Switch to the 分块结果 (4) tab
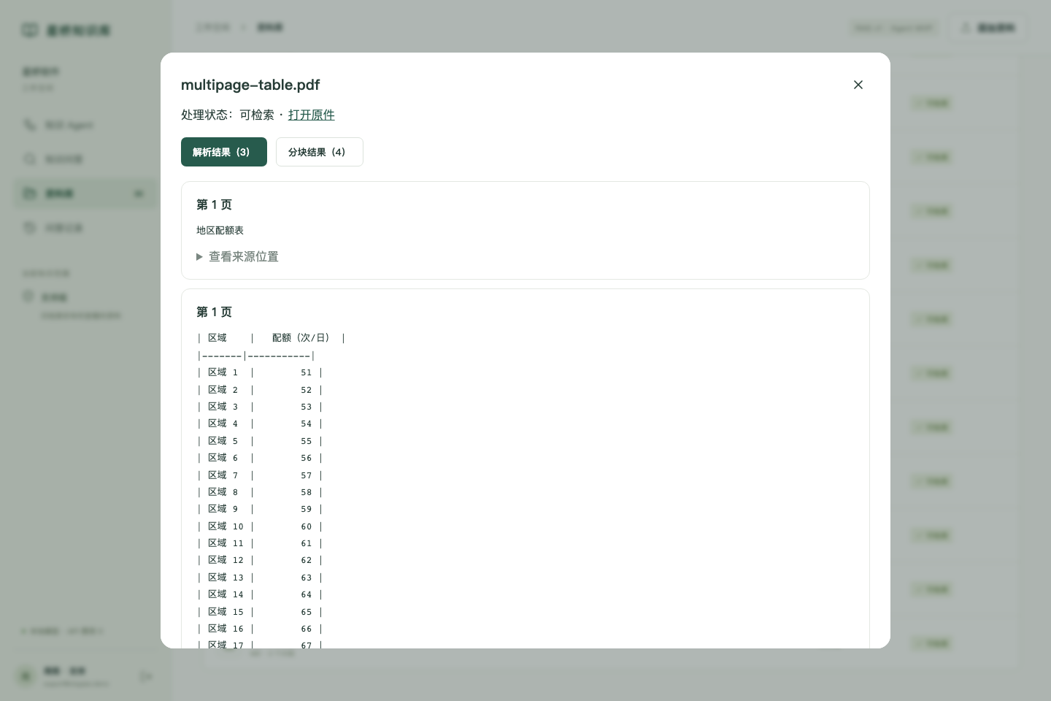This screenshot has width=1051, height=701. [320, 152]
